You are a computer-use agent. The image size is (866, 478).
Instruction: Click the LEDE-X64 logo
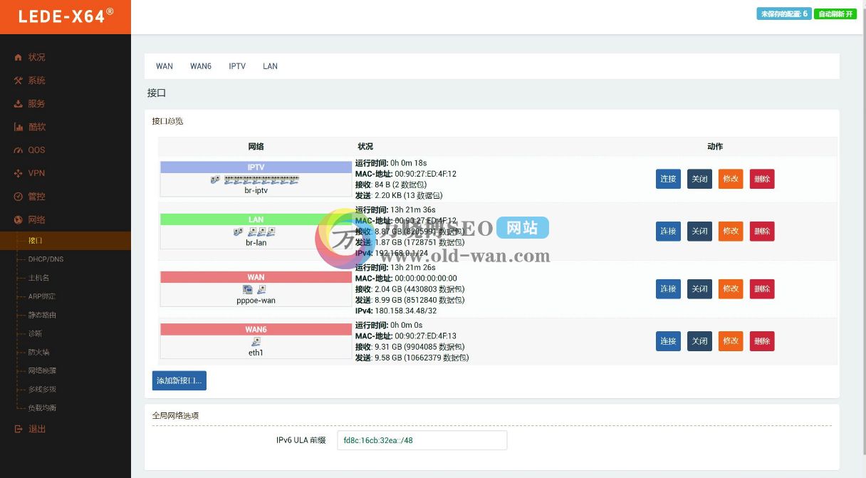coord(66,16)
